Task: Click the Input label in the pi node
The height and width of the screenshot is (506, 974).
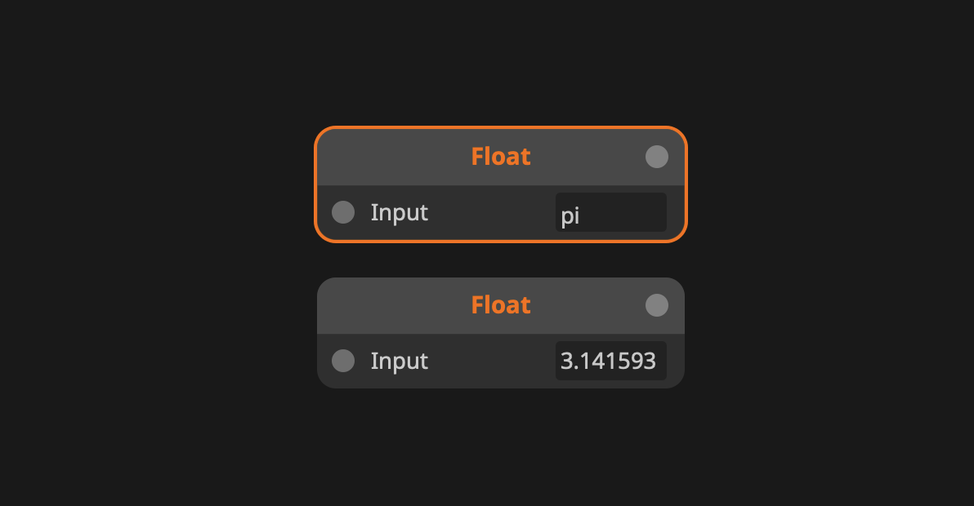Action: (x=400, y=212)
